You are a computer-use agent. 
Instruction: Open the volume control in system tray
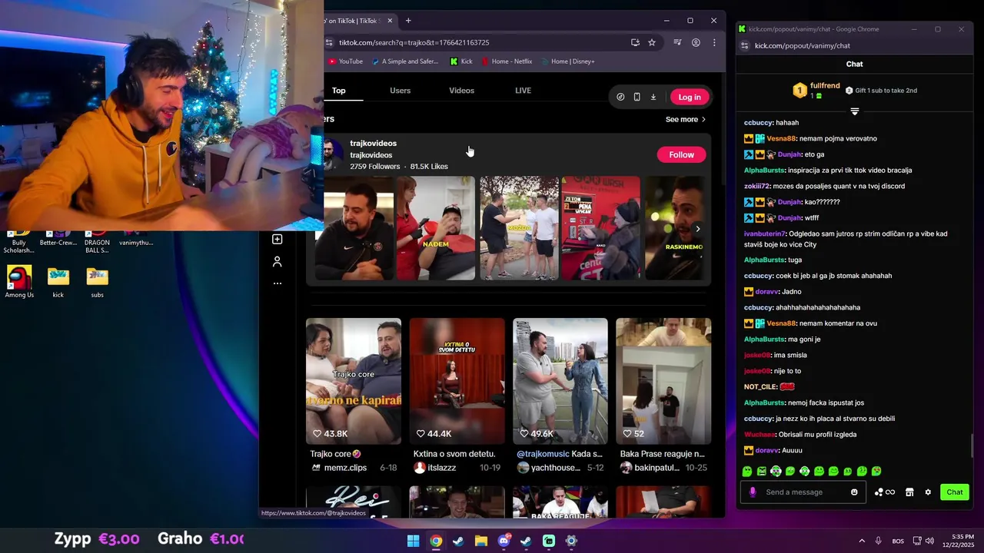[x=929, y=541]
